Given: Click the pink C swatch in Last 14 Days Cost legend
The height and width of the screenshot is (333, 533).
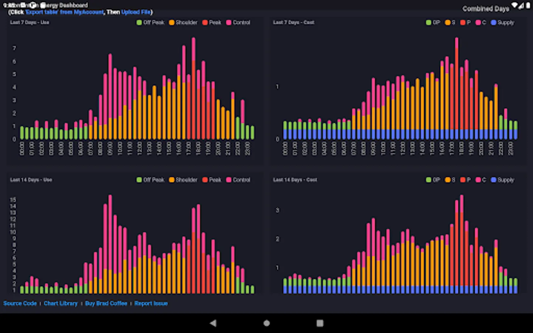Looking at the screenshot, I should click(478, 180).
